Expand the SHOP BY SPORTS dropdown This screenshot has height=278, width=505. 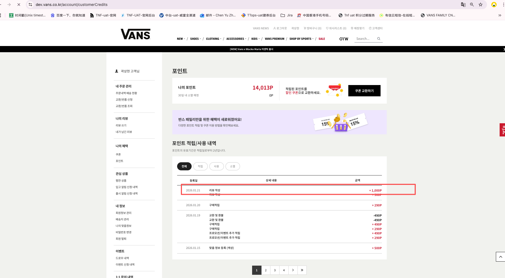(x=301, y=39)
